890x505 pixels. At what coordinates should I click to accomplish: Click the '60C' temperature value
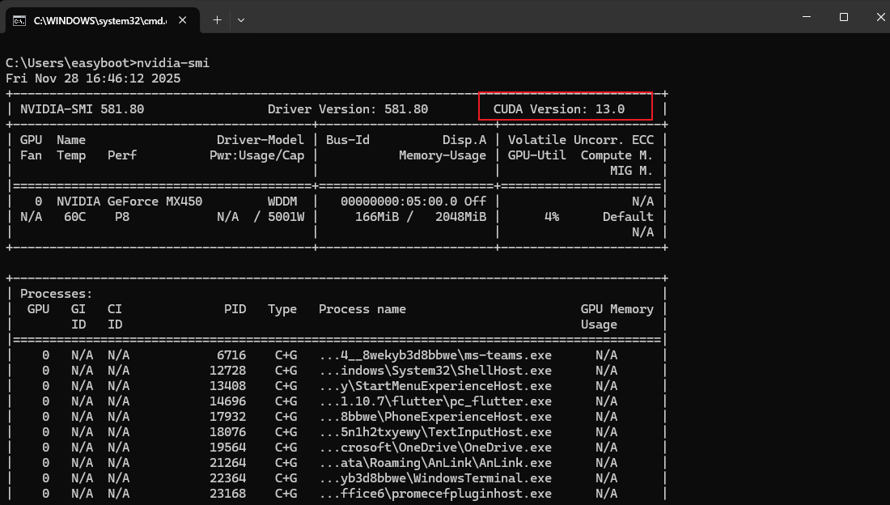tap(75, 216)
